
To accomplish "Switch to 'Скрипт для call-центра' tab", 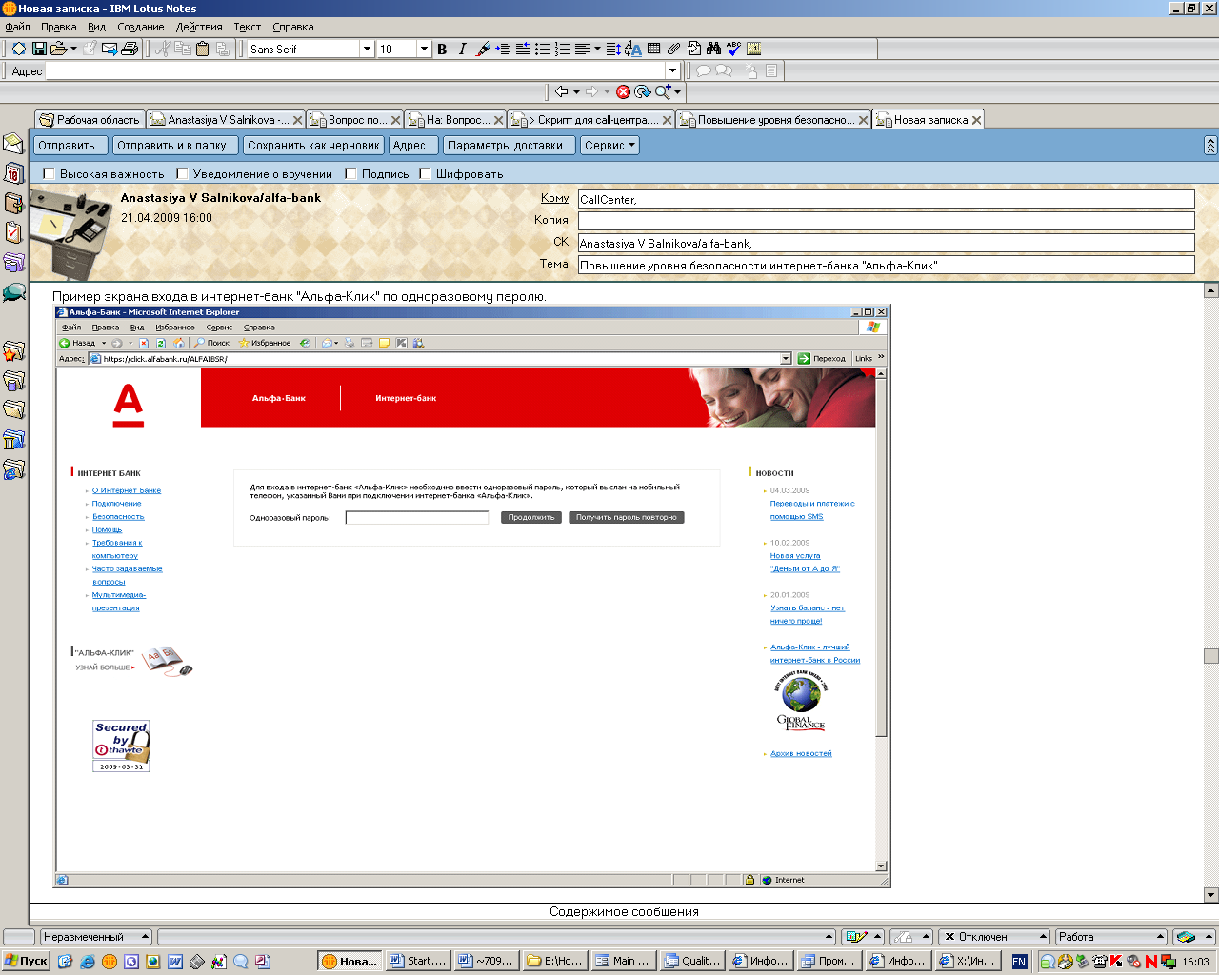I will pos(591,120).
